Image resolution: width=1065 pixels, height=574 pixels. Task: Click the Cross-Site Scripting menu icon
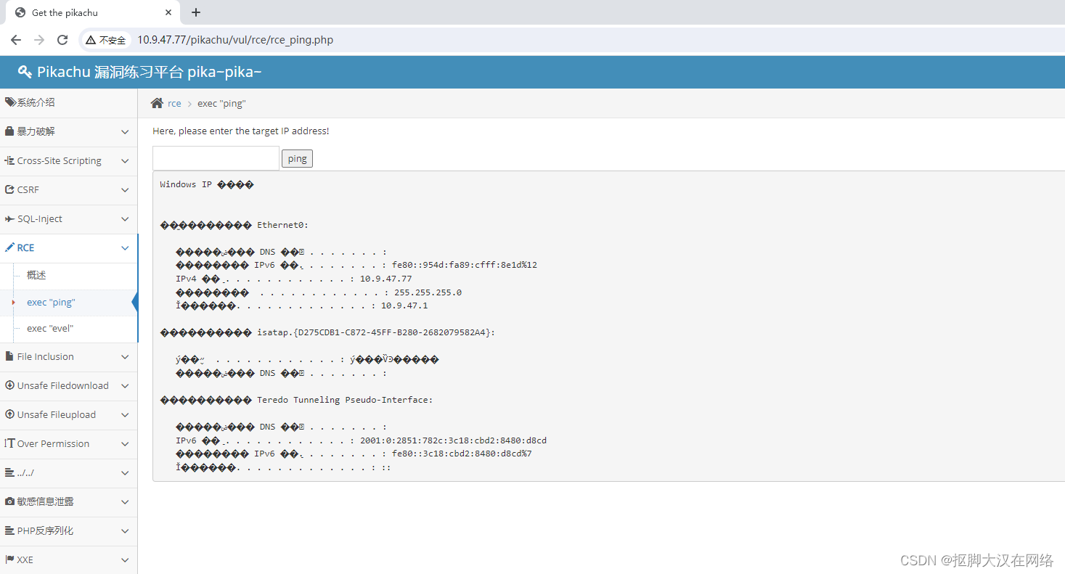(x=10, y=160)
